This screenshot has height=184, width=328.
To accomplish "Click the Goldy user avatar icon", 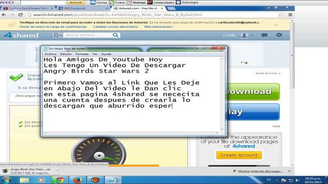I will click(244, 35).
